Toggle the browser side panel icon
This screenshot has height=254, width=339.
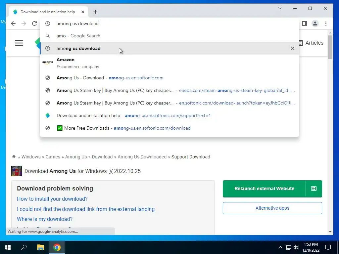click(305, 23)
